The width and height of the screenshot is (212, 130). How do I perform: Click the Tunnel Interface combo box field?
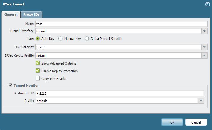tap(118, 31)
